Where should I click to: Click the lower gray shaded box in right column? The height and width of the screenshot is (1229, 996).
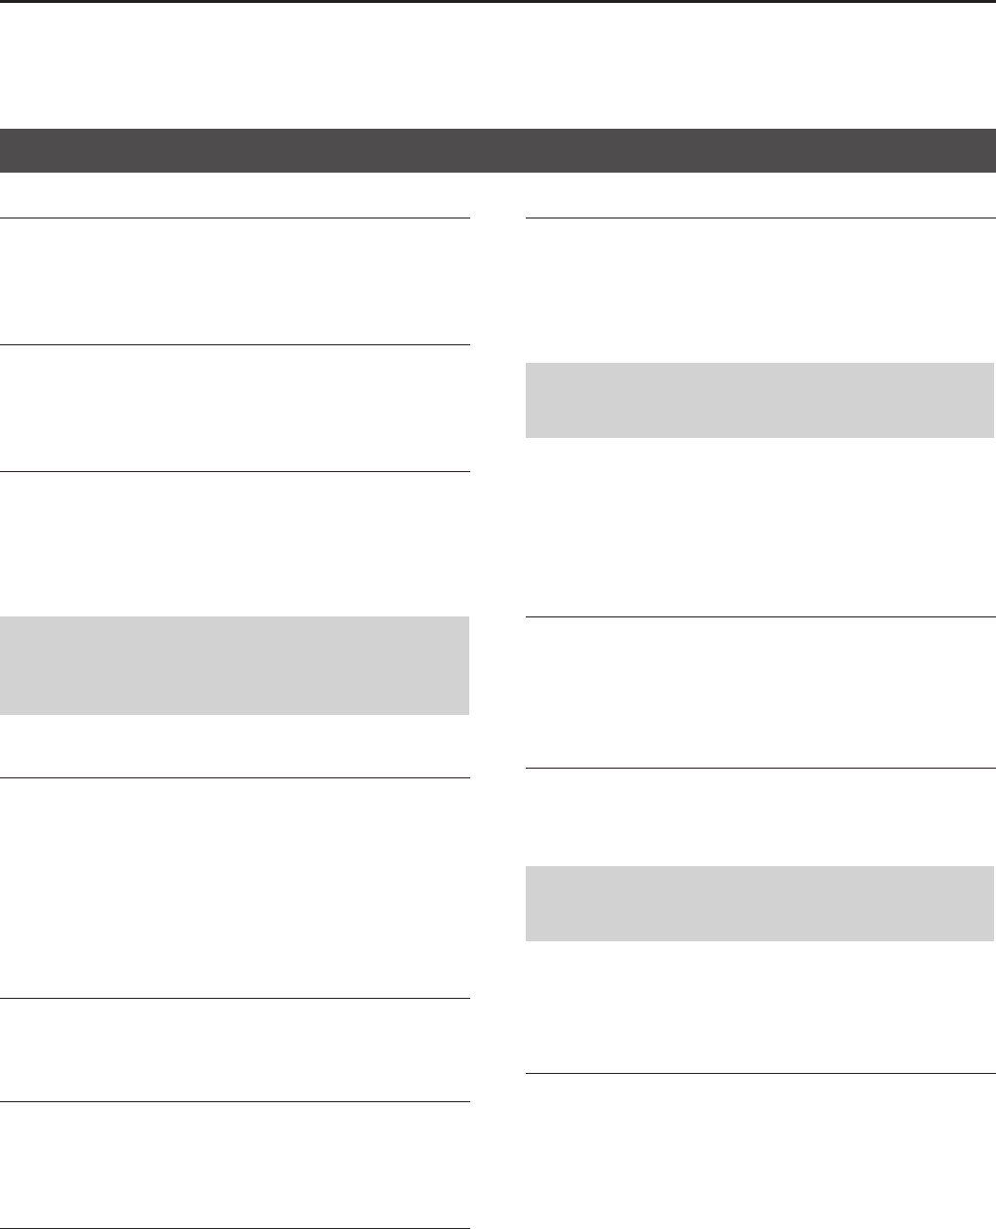759,903
